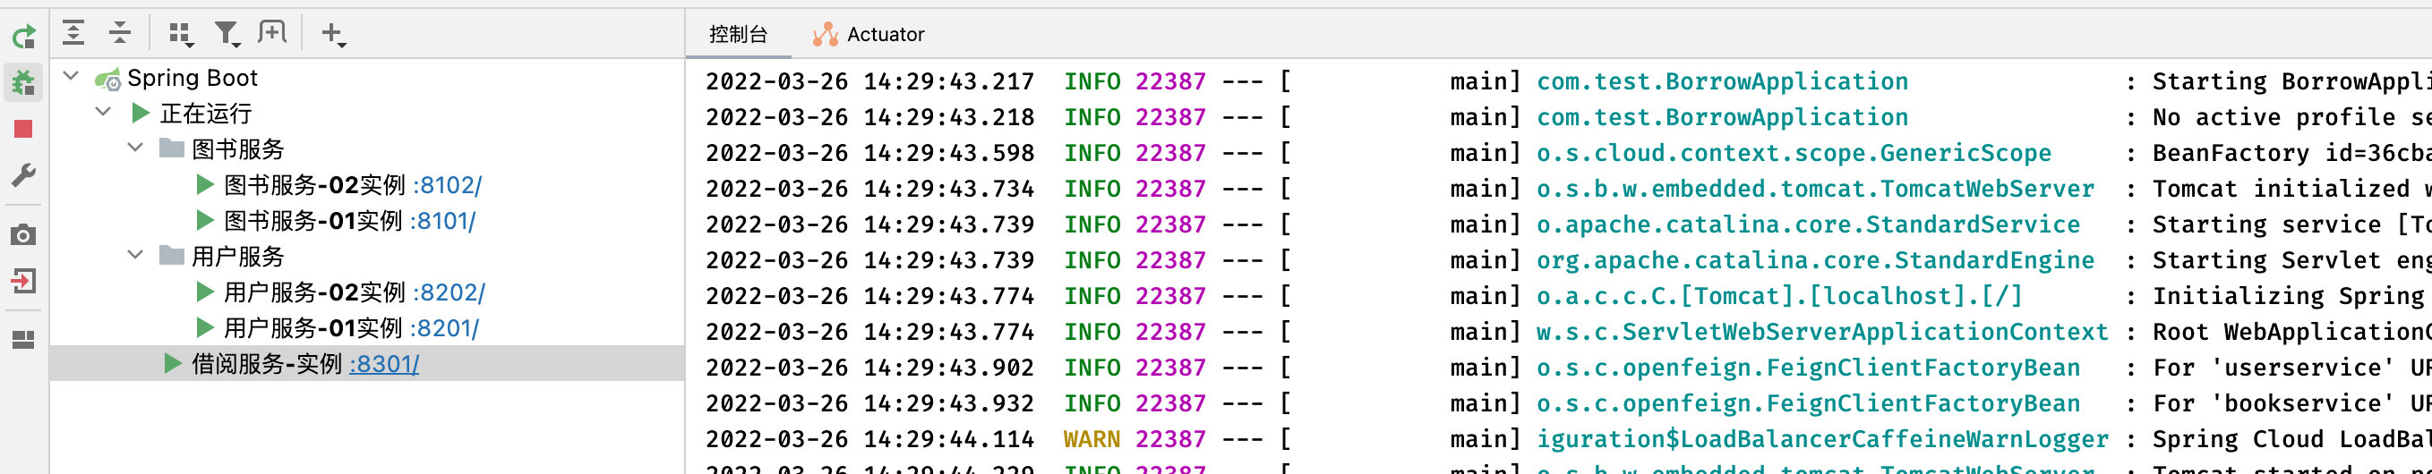This screenshot has height=474, width=2432.
Task: Open the :8201/ port link
Action: 445,328
